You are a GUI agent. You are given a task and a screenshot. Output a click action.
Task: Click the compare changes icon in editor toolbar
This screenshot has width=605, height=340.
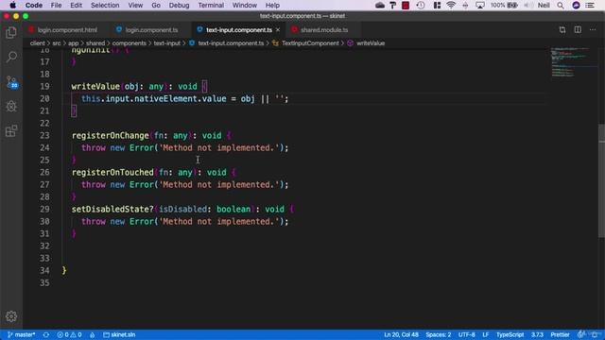(562, 29)
